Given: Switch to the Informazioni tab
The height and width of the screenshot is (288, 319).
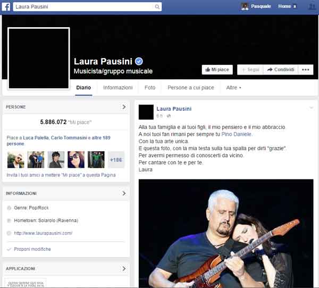Looking at the screenshot, I should 118,88.
